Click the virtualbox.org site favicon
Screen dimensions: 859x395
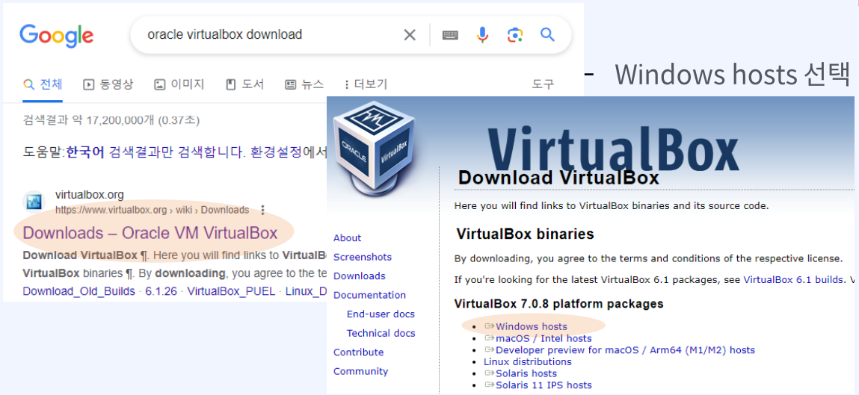[x=34, y=202]
